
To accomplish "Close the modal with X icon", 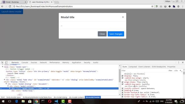I will click(x=123, y=17).
